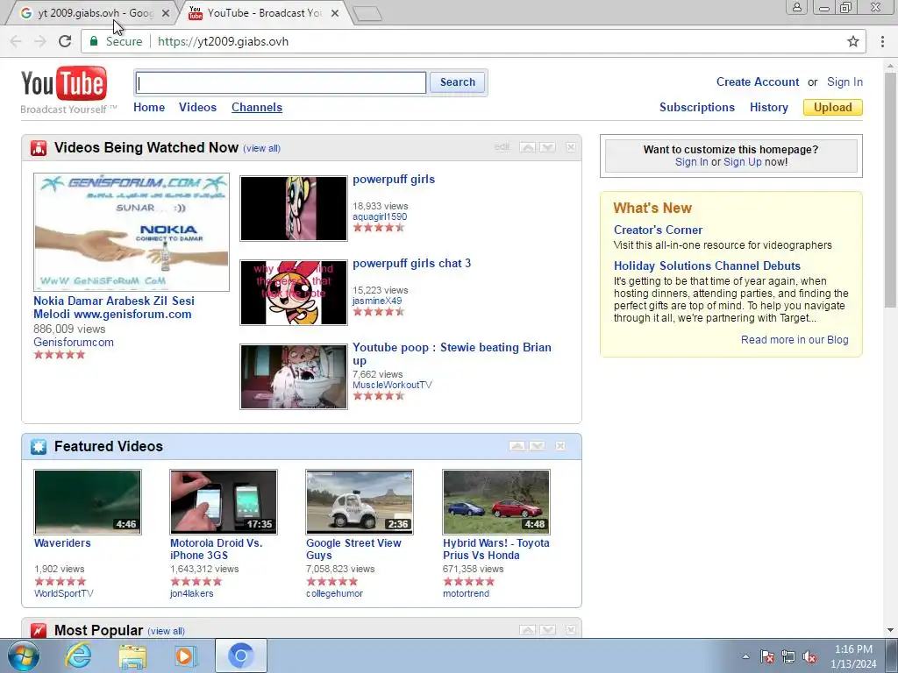Close the Featured Videos module
Viewport: 898px width, 673px height.
[x=560, y=446]
